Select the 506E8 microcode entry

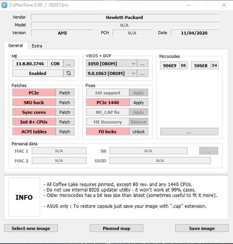coord(201,65)
